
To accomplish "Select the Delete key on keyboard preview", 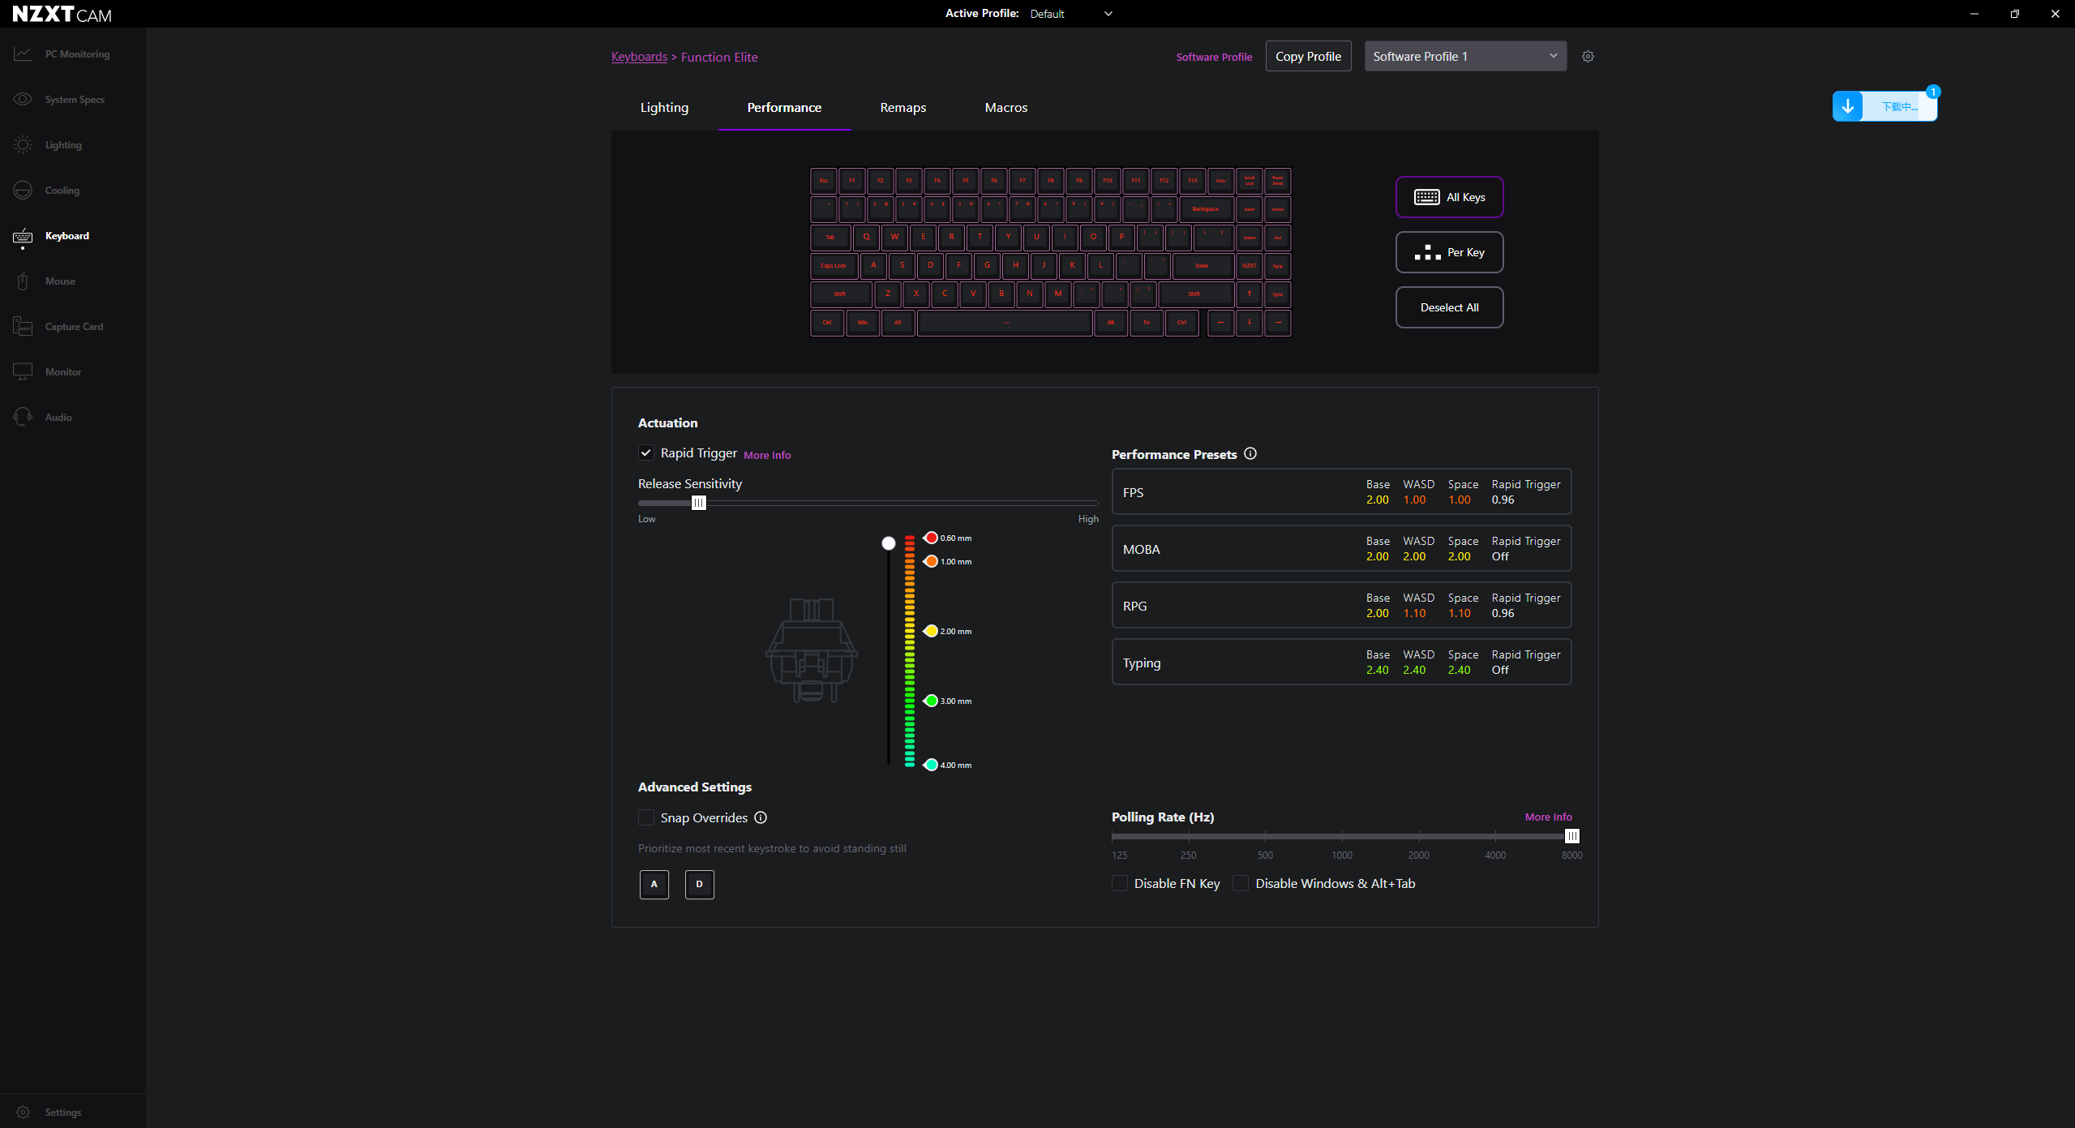I will point(1250,238).
